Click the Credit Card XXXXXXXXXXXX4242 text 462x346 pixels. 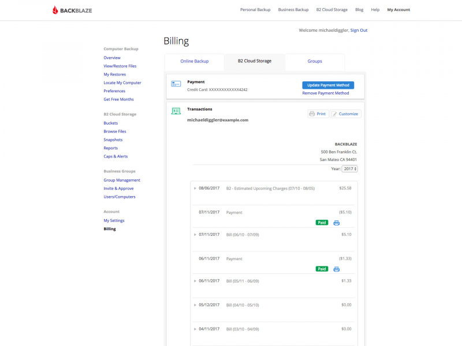pos(217,90)
